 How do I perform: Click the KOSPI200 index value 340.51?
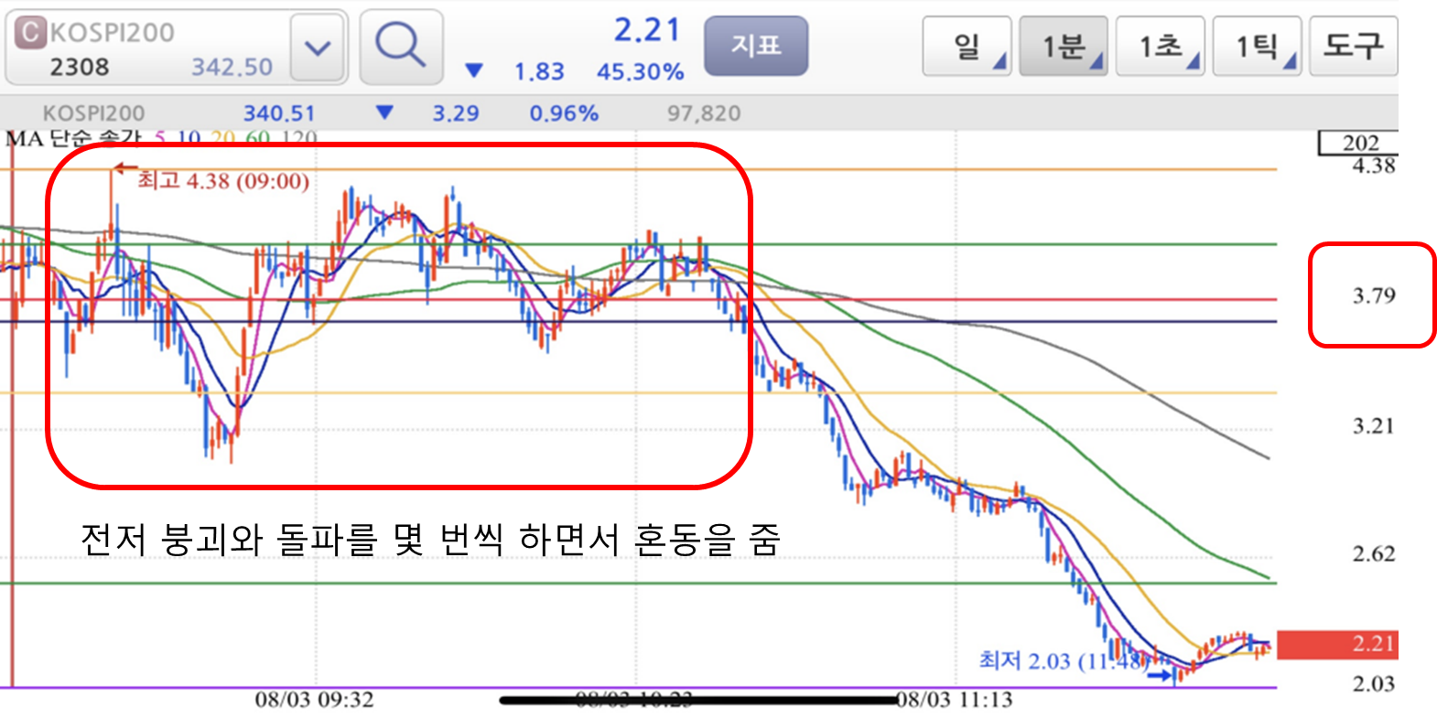tap(279, 113)
